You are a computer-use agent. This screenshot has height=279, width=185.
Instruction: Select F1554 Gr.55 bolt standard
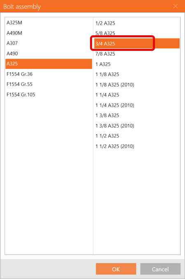49,84
